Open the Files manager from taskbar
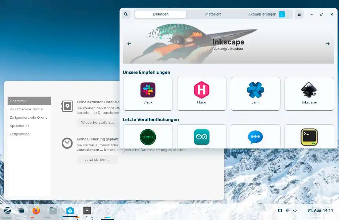The height and width of the screenshot is (220, 339). [53, 210]
